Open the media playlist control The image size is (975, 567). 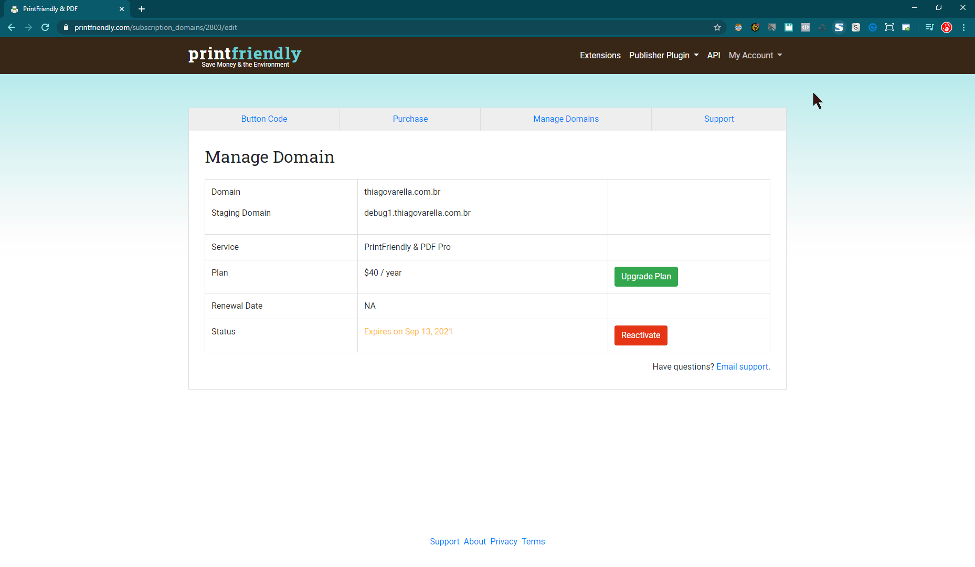coord(929,27)
